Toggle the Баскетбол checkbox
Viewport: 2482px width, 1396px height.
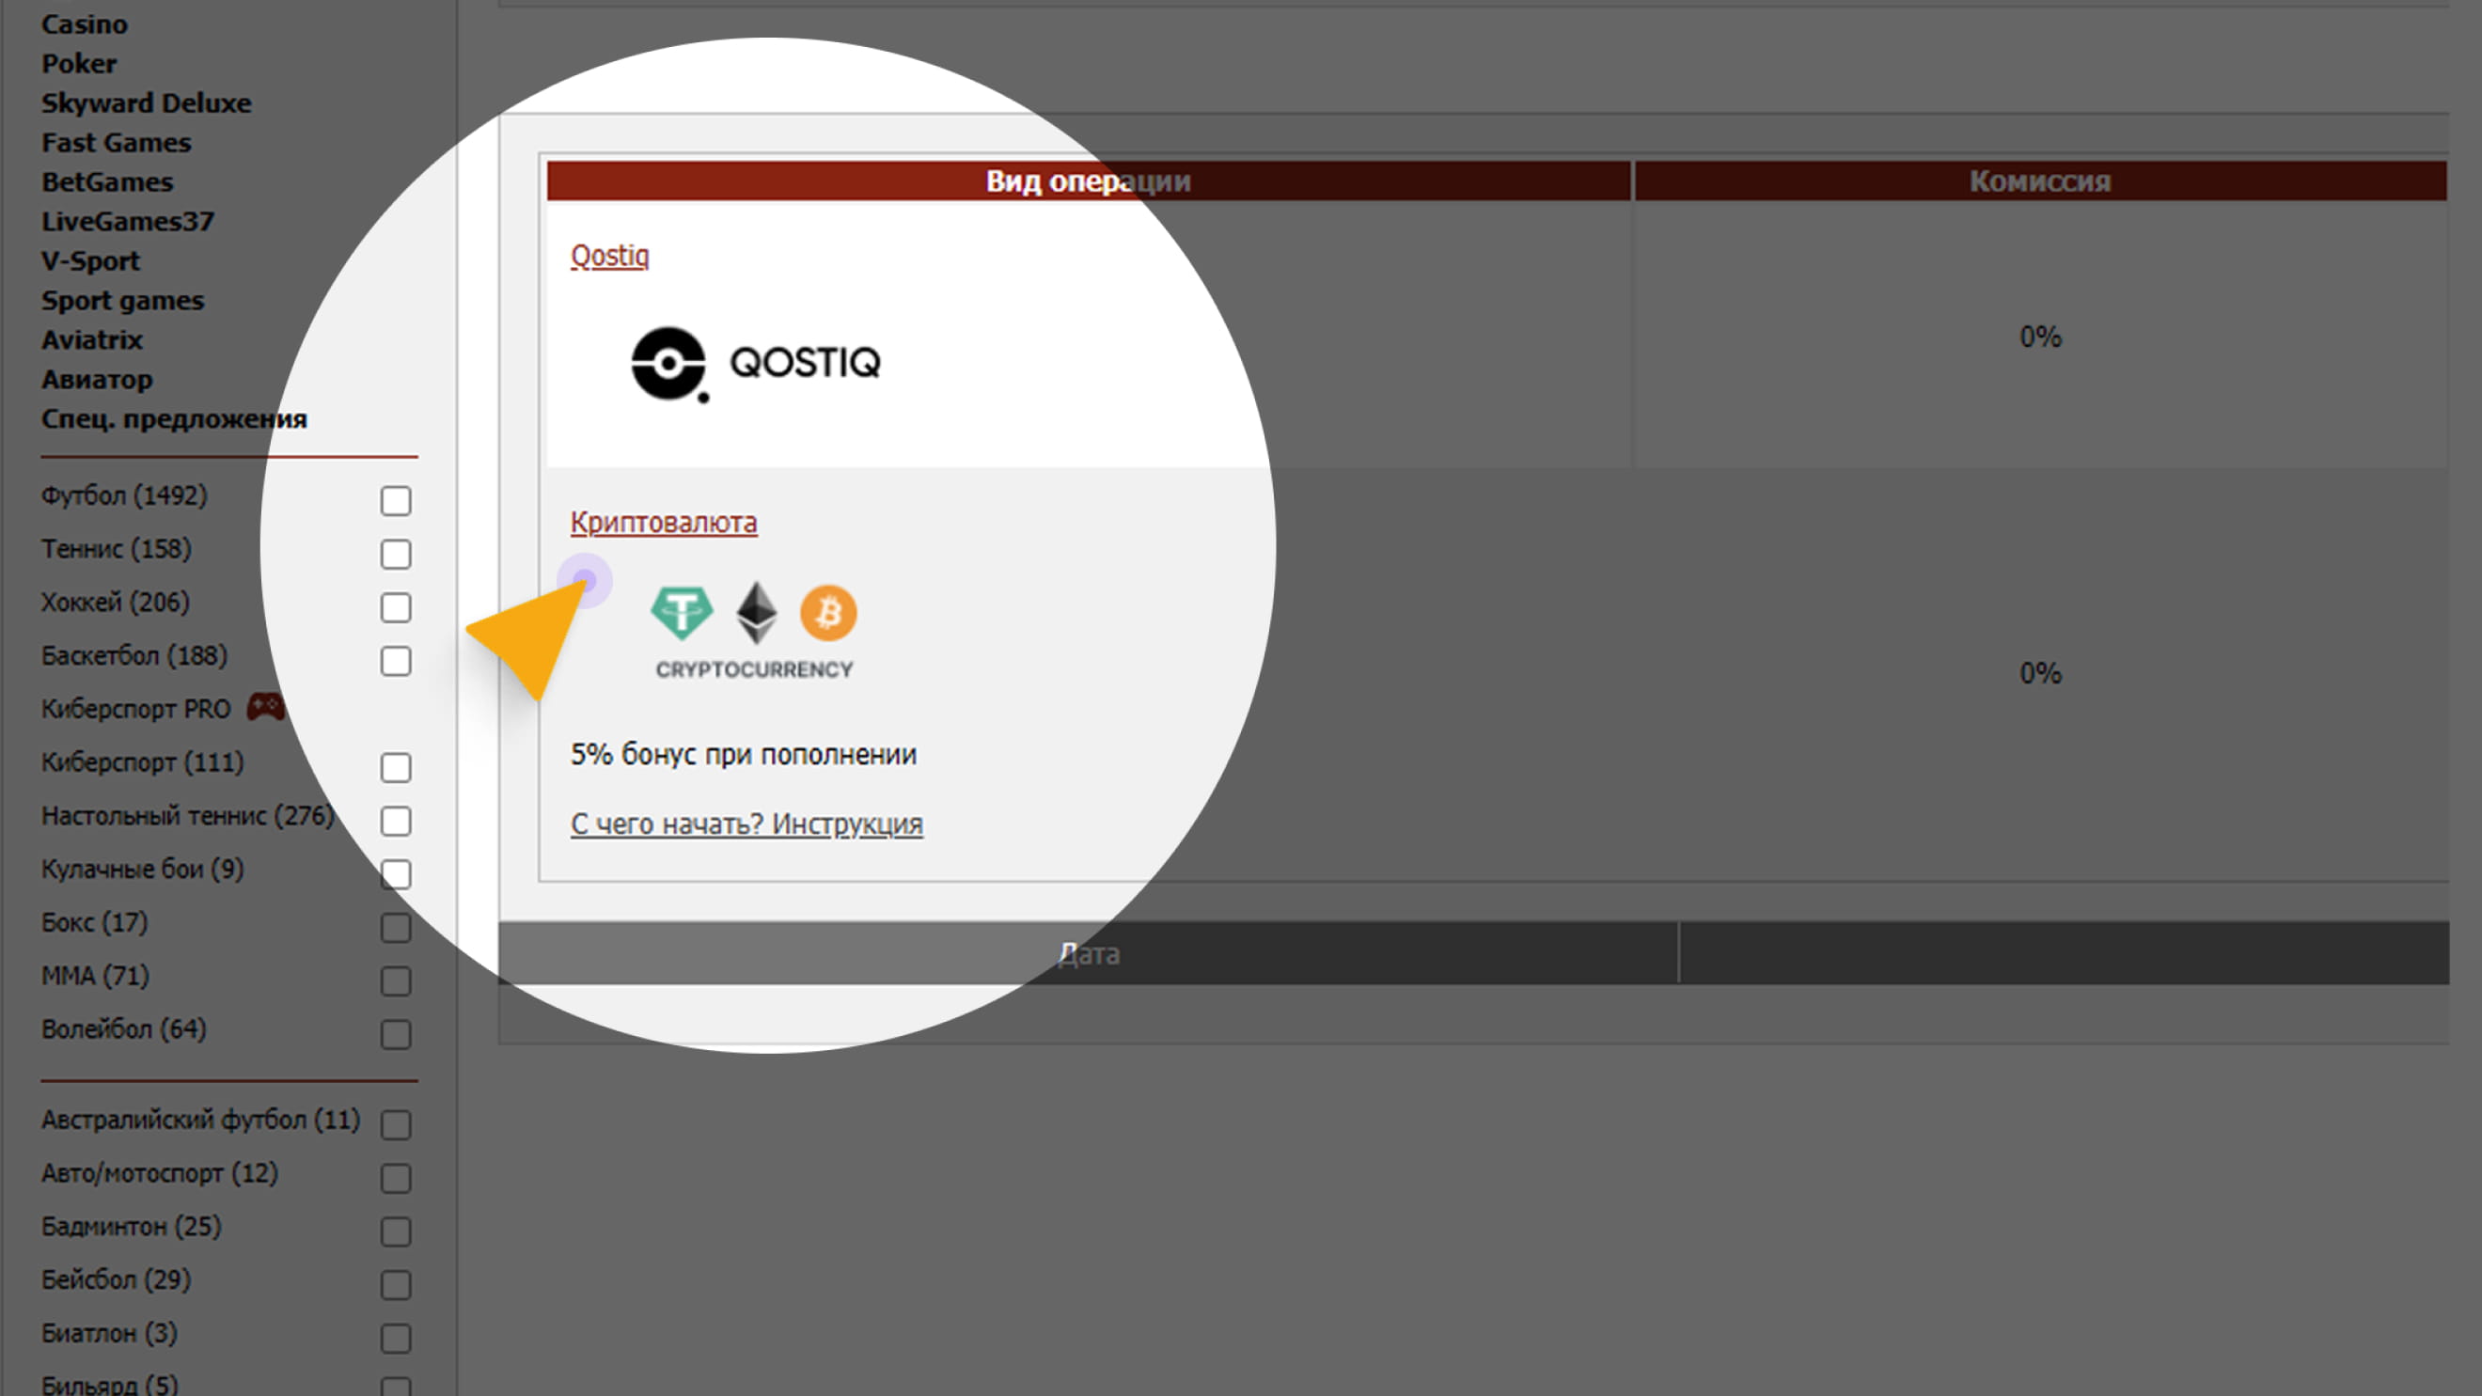395,662
